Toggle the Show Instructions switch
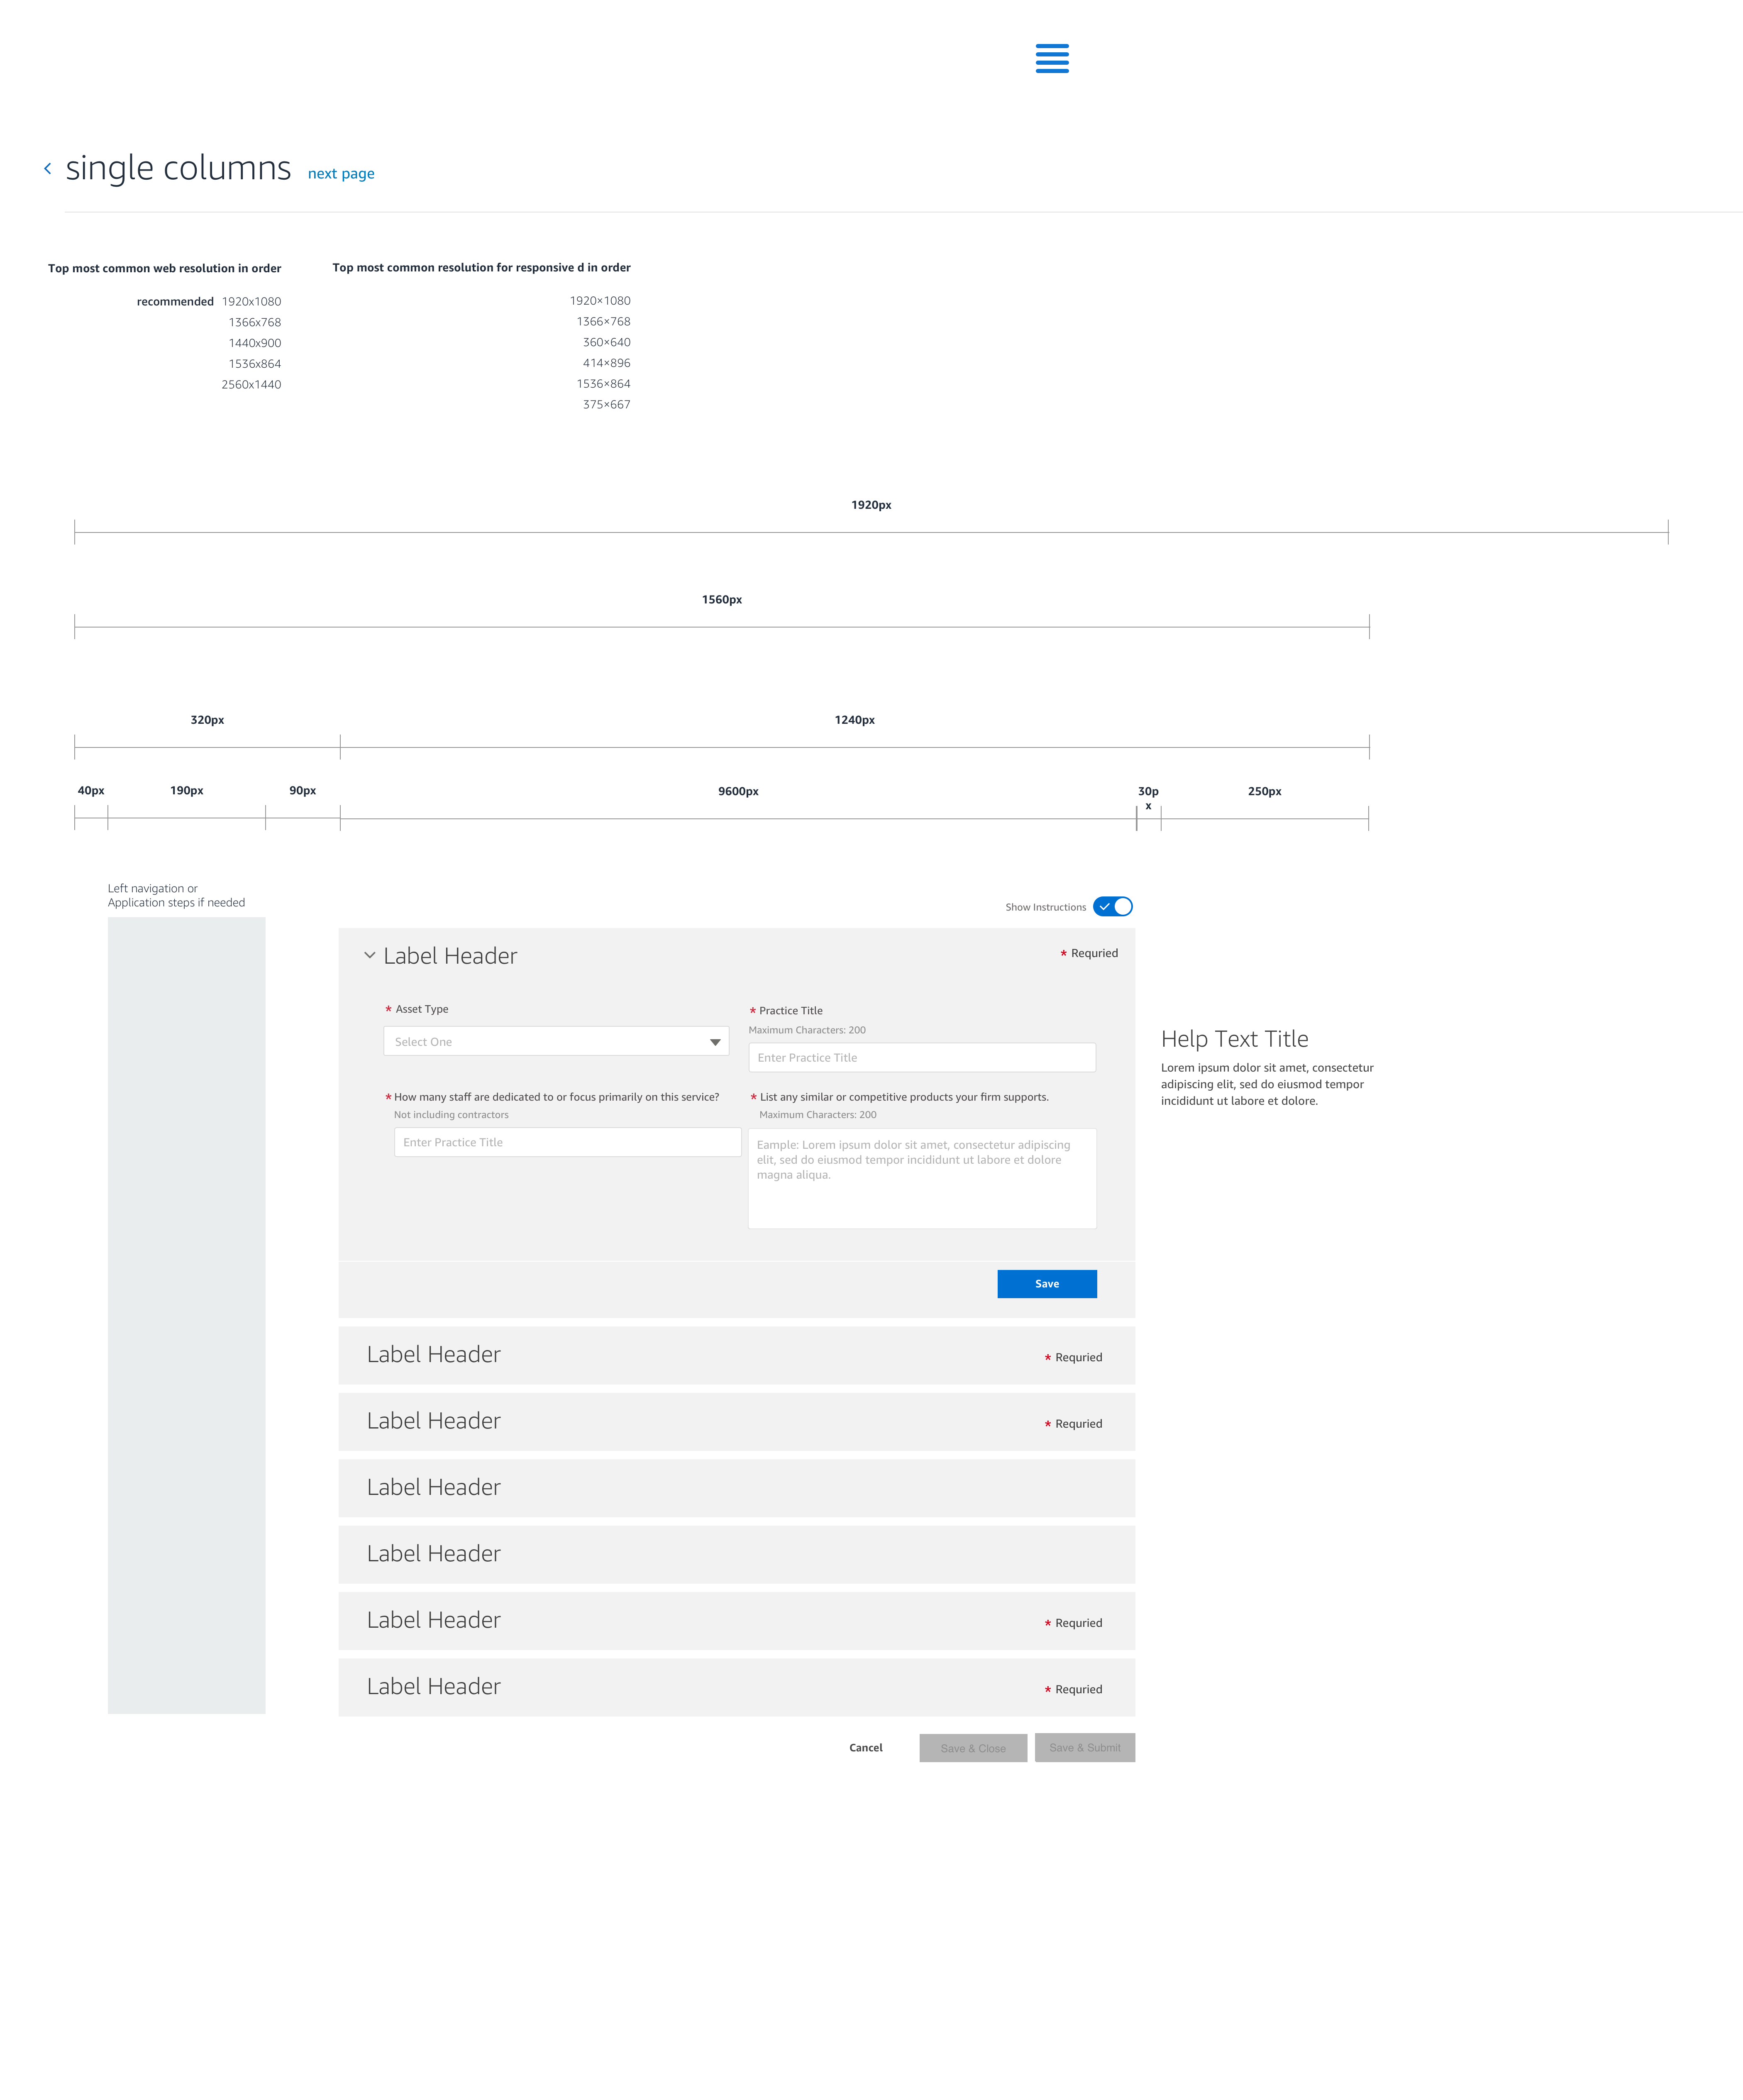 1112,906
